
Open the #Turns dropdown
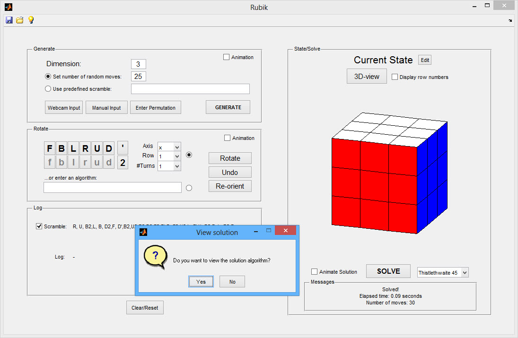coord(169,166)
